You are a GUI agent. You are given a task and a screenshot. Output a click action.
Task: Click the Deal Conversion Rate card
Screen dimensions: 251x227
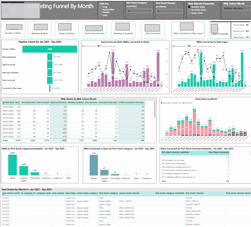tap(95, 30)
